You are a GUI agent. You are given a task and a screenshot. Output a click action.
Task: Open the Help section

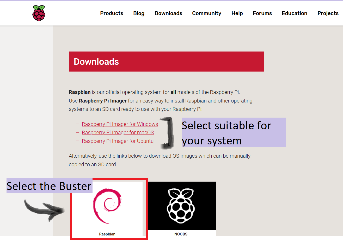click(x=237, y=13)
